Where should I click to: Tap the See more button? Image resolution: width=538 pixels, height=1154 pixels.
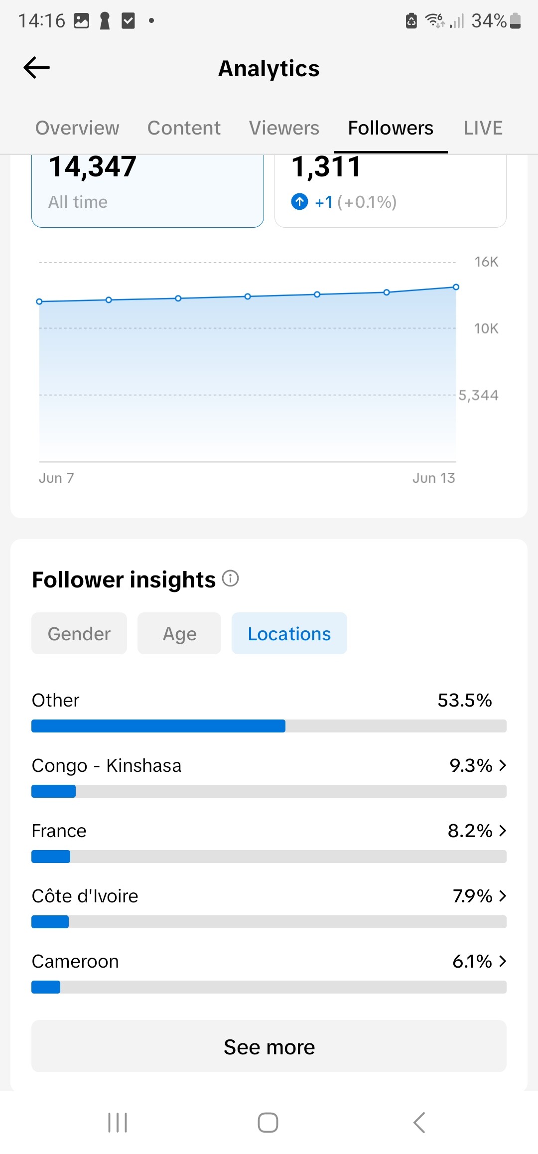click(x=269, y=1046)
